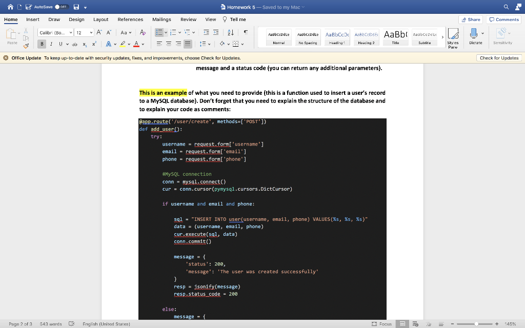Select the Format Painter tool

(x=26, y=47)
